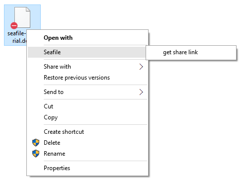
Task: Click the shield icon beside Rename
Action: pyautogui.click(x=36, y=154)
